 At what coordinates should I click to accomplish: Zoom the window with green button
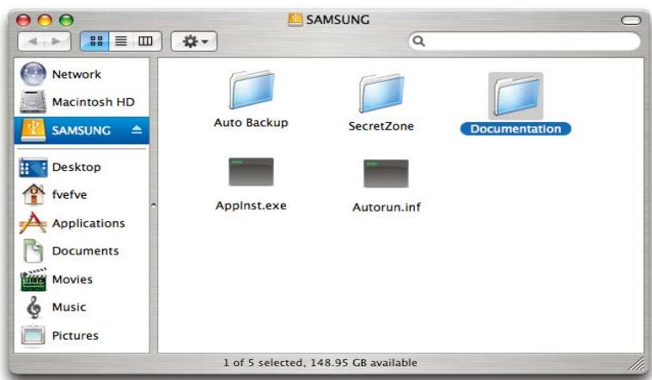[66, 20]
